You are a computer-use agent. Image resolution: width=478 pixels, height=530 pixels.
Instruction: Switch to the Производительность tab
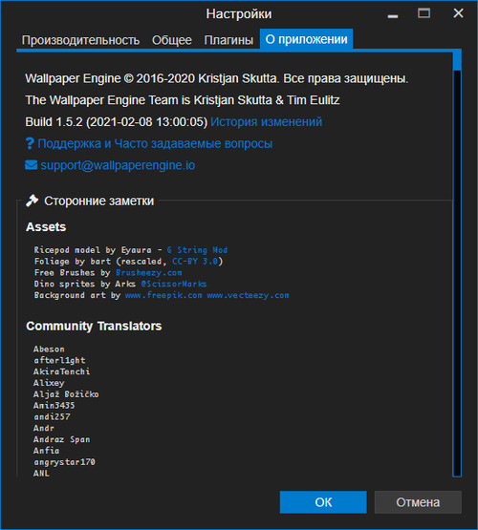pyautogui.click(x=81, y=40)
